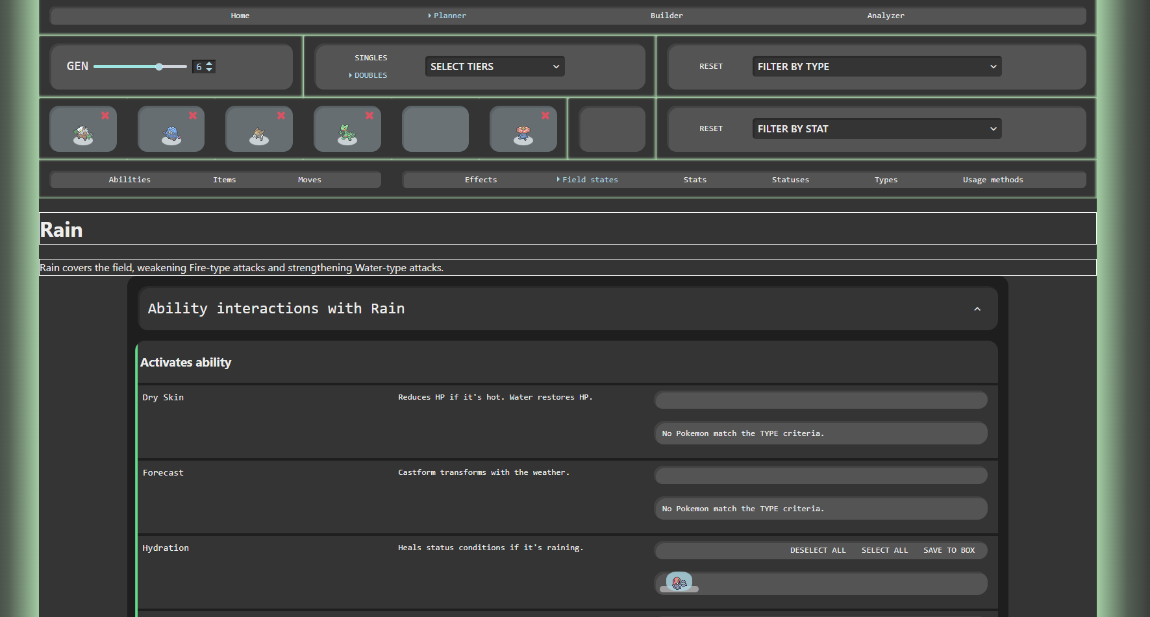The width and height of the screenshot is (1150, 617).
Task: Open the Builder page
Action: (x=667, y=16)
